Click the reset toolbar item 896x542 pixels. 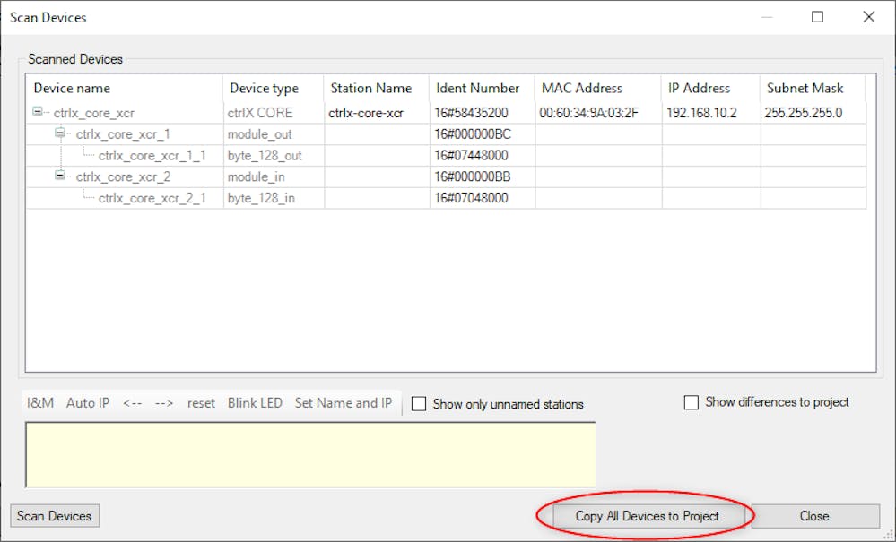pos(201,403)
